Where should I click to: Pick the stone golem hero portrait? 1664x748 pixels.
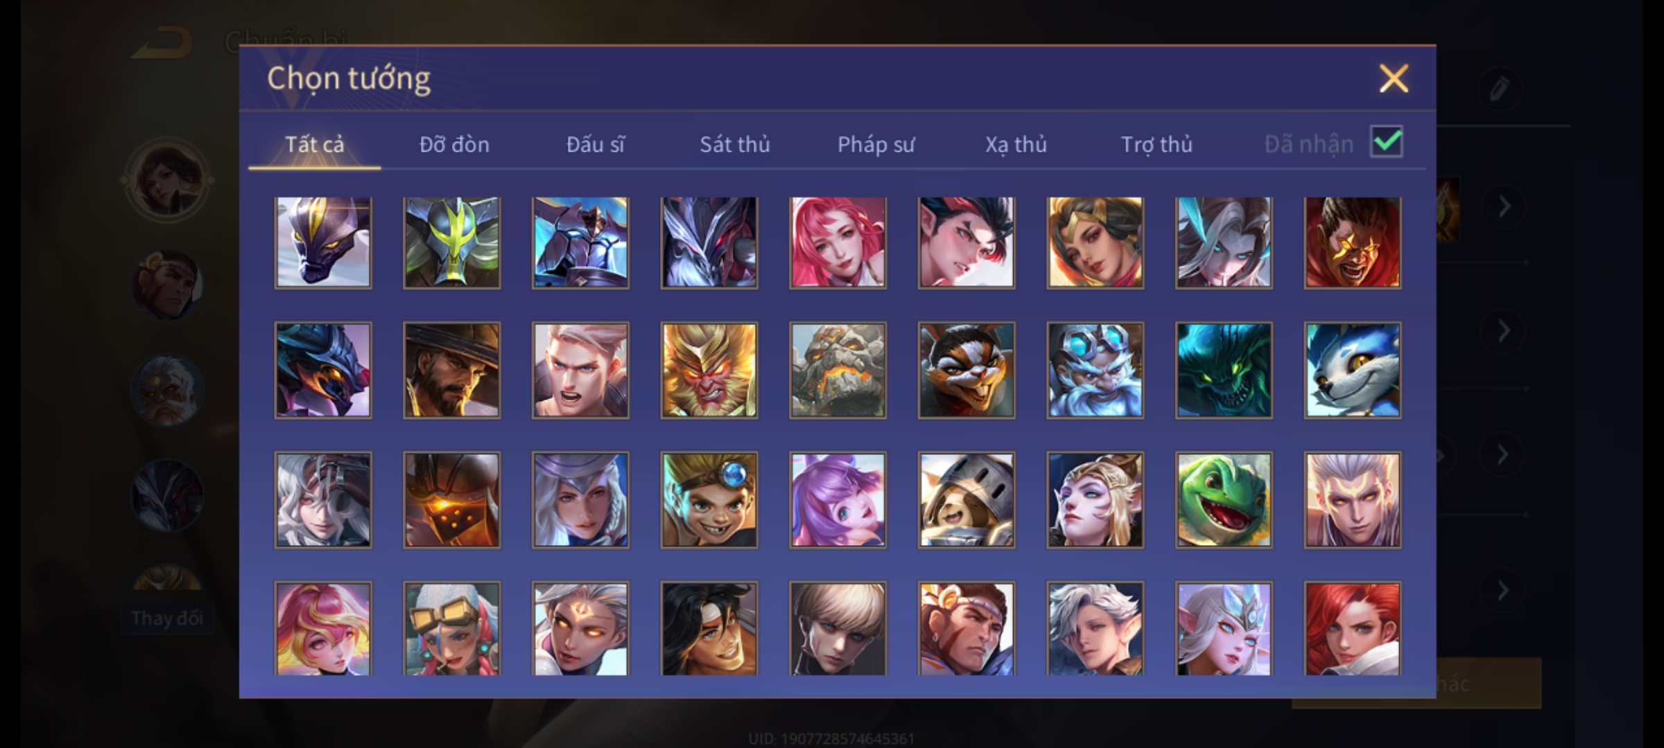click(x=838, y=371)
